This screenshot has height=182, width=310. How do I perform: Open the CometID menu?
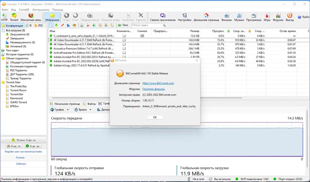coord(24,10)
